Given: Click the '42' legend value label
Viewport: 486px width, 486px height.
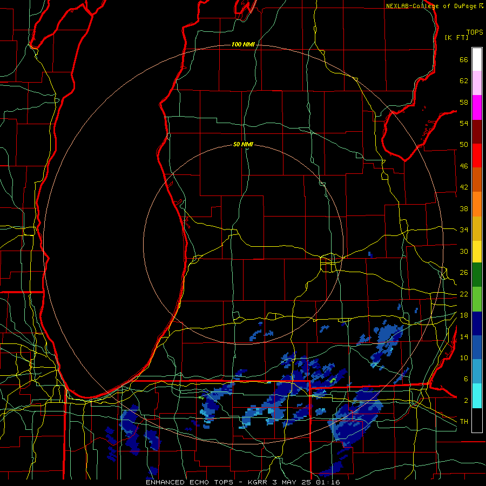Looking at the screenshot, I should [464, 187].
